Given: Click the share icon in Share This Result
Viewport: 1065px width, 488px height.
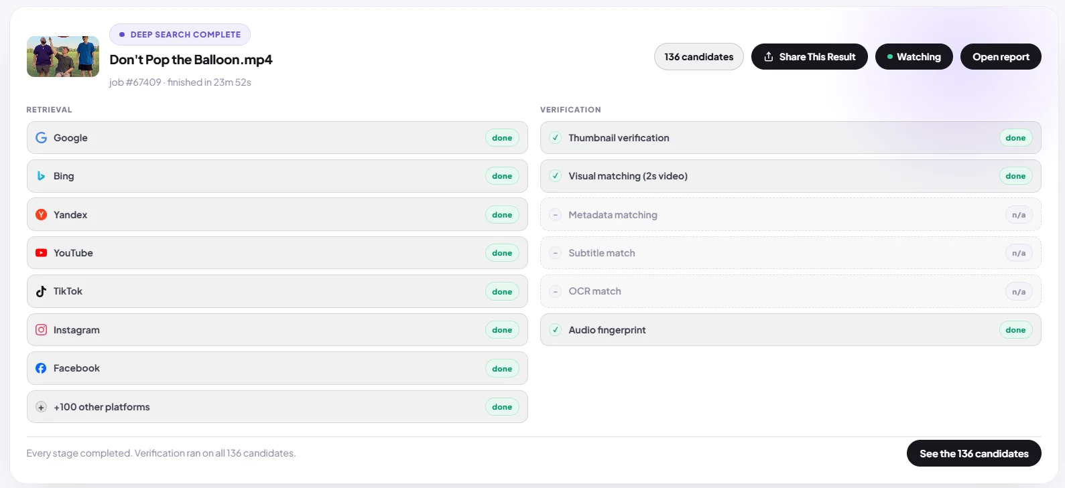Looking at the screenshot, I should (x=769, y=57).
